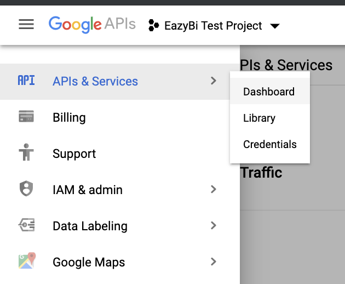Select Dashboard from the submenu
345x284 pixels.
click(x=269, y=92)
